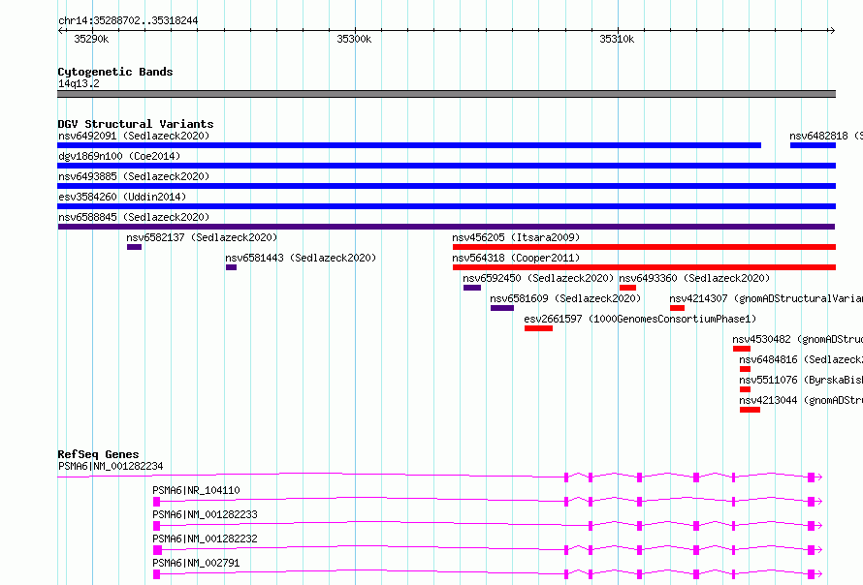Open the nsv456205 (Itsara2009) label
863x585 pixels.
516,237
